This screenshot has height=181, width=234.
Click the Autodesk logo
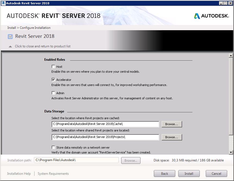click(211, 16)
